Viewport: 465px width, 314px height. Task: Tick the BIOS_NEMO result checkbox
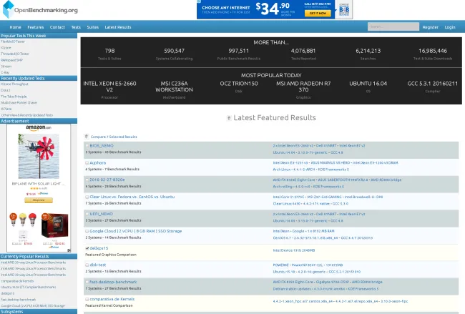pyautogui.click(x=87, y=146)
